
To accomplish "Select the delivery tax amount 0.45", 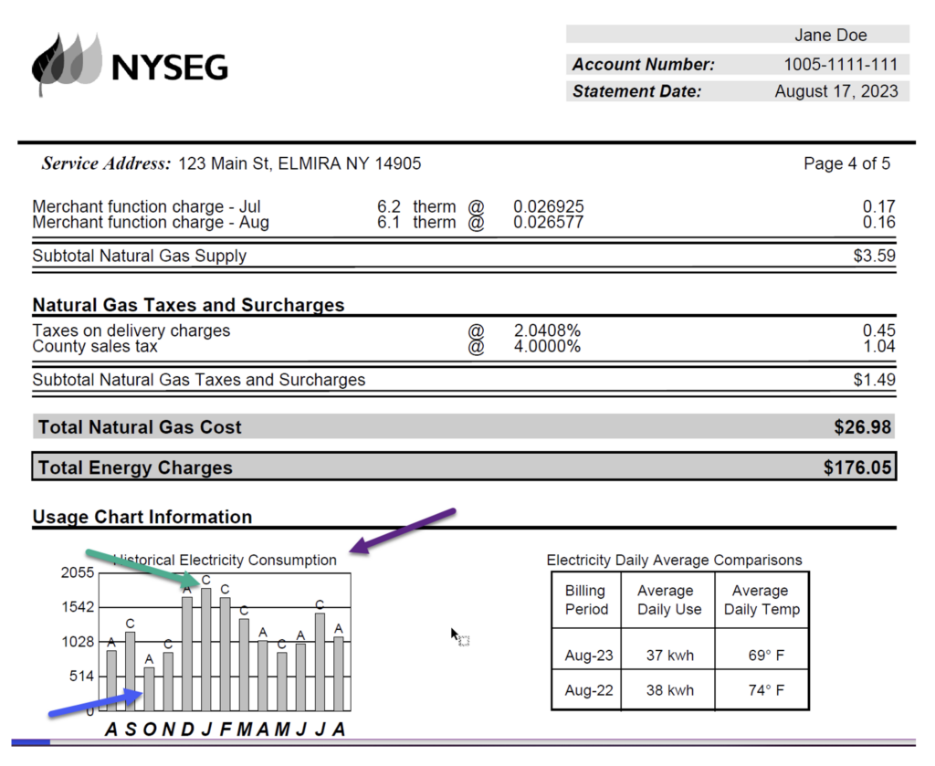I will (x=878, y=331).
